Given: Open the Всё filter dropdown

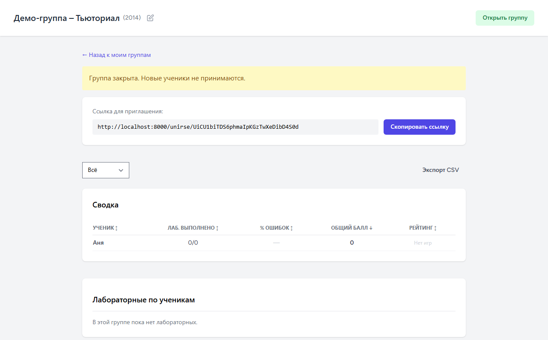Looking at the screenshot, I should coord(106,170).
